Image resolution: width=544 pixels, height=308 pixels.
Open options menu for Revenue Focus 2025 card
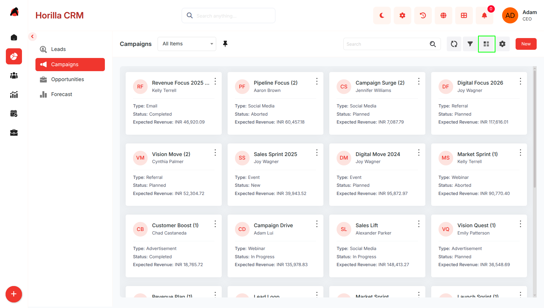(215, 81)
